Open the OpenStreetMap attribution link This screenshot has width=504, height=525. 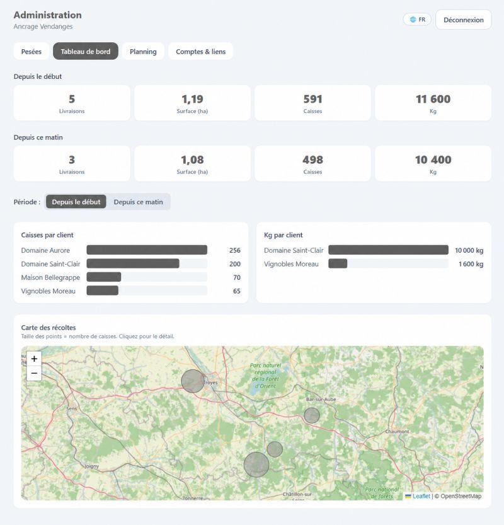tap(461, 496)
